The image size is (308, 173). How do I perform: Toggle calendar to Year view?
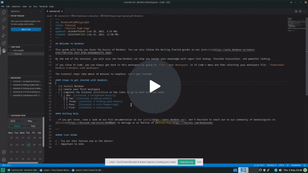click(x=33, y=126)
